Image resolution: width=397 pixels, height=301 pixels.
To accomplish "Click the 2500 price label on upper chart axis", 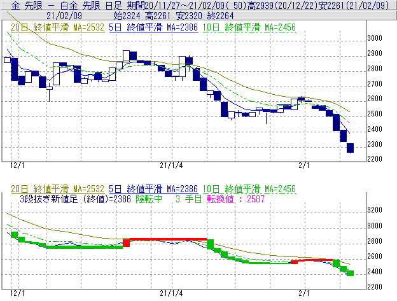I will tap(375, 114).
